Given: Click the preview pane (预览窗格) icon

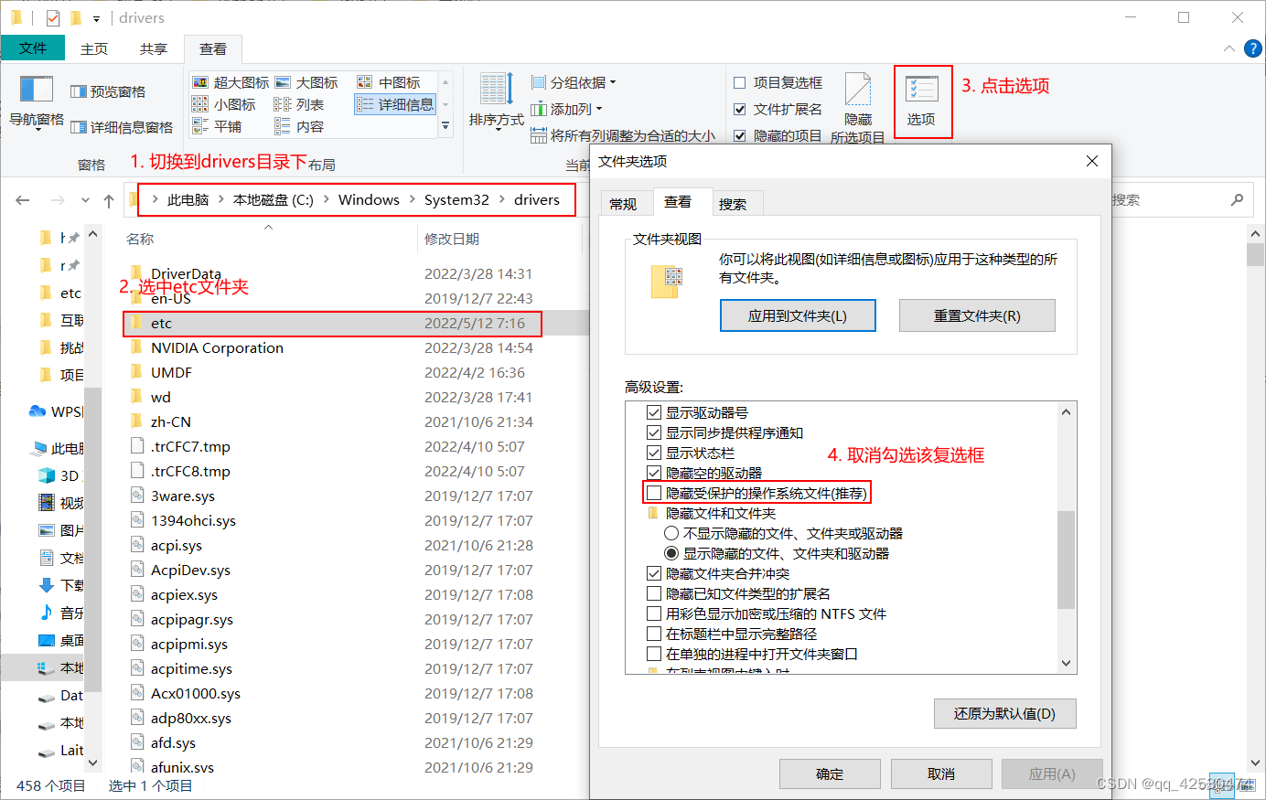Looking at the screenshot, I should [79, 91].
